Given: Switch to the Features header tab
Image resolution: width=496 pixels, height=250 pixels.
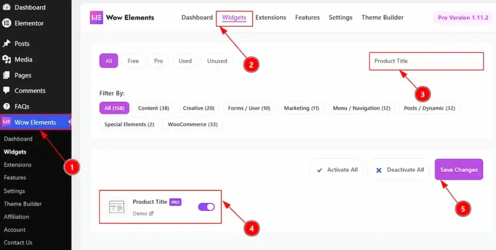Looking at the screenshot, I should 308,17.
